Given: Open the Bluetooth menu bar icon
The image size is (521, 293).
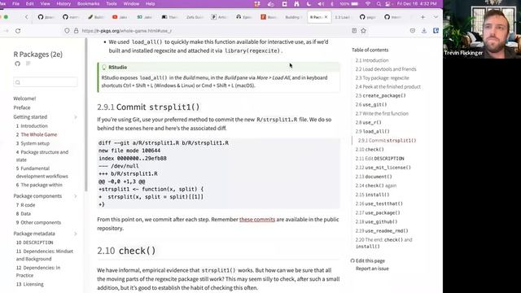Looking at the screenshot, I should pos(331,3).
